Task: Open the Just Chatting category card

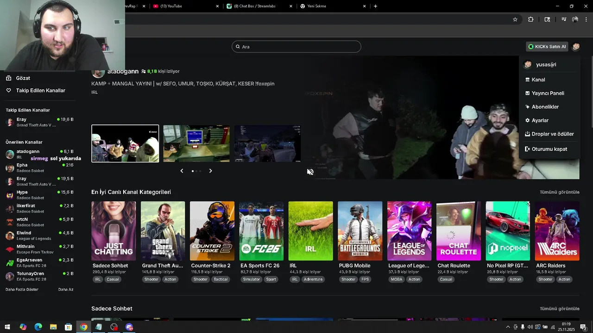Action: pos(114,231)
